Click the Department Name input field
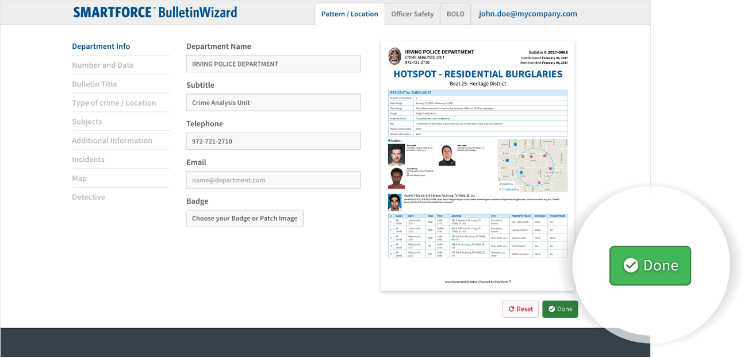The width and height of the screenshot is (744, 358). [x=273, y=64]
